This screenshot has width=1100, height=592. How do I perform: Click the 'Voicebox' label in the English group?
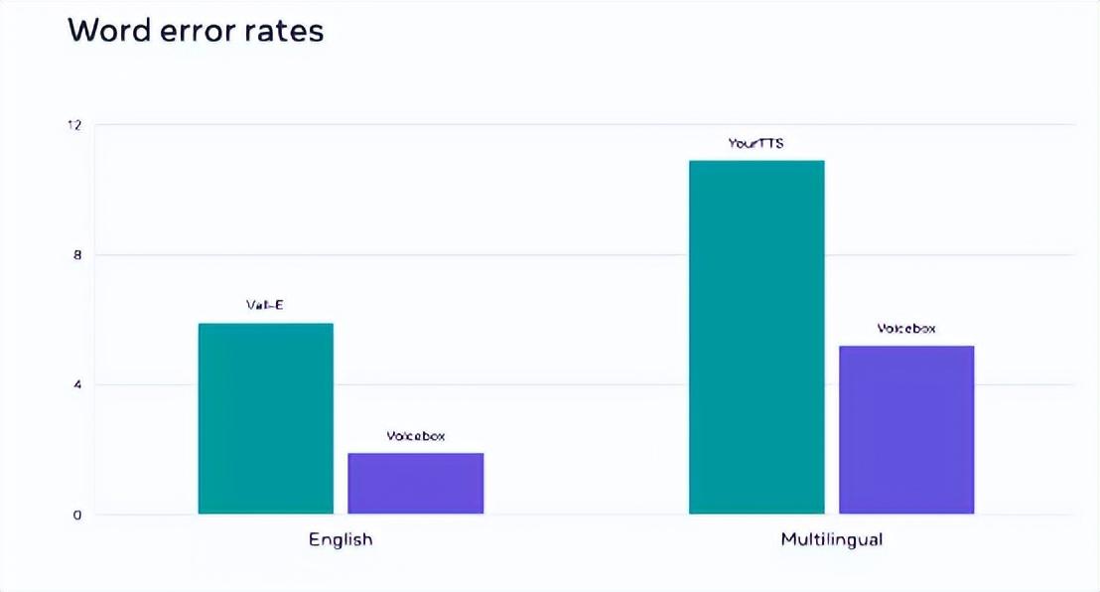click(415, 436)
